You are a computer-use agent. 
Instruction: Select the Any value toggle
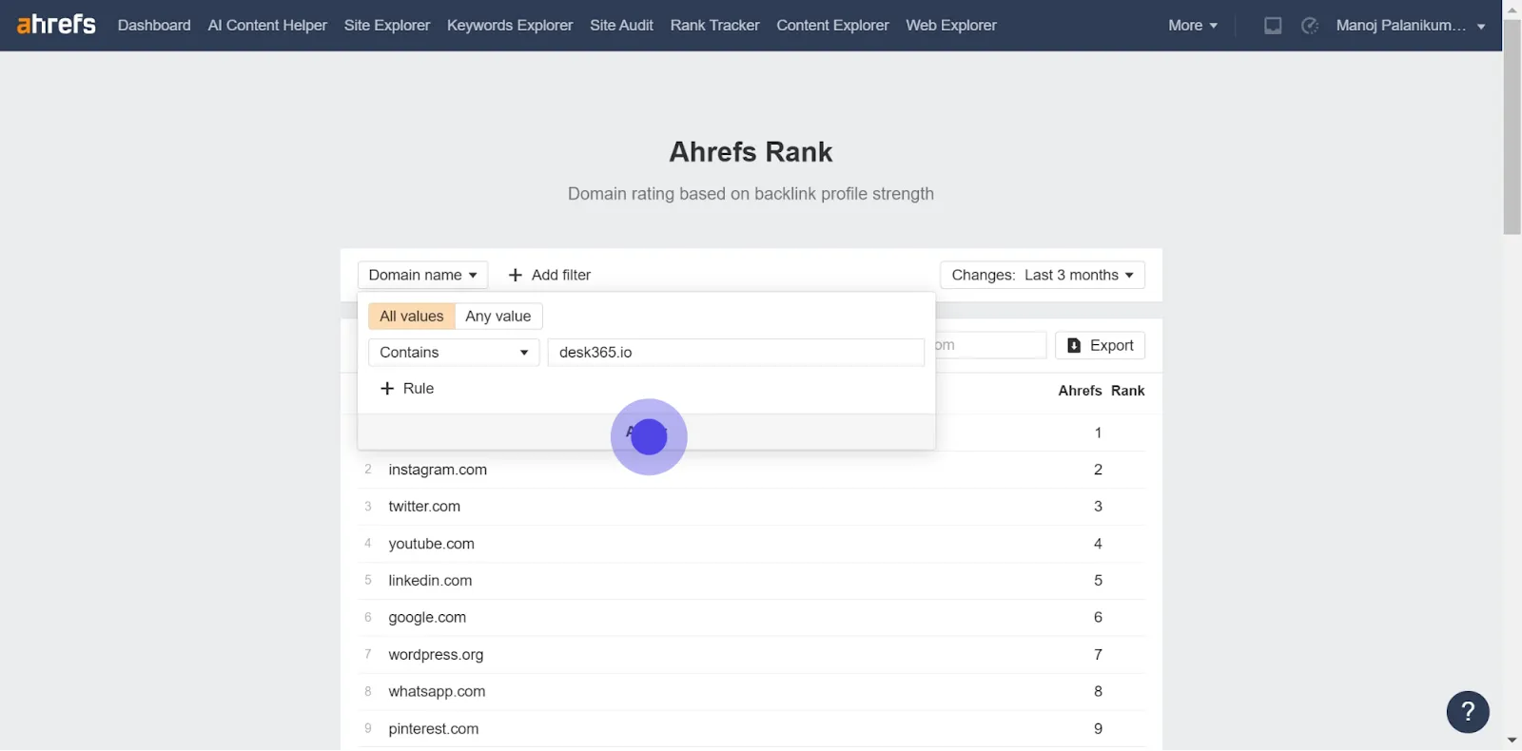[x=498, y=316]
